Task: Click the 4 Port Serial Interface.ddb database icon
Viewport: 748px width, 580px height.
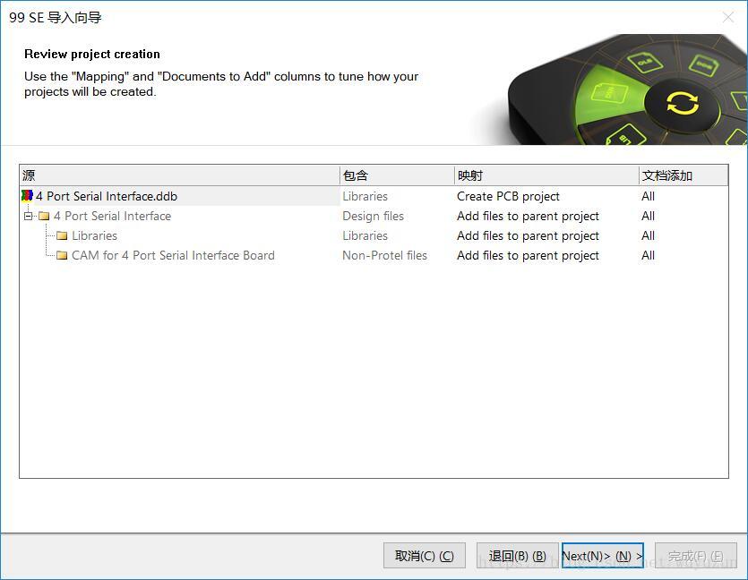Action: point(27,196)
